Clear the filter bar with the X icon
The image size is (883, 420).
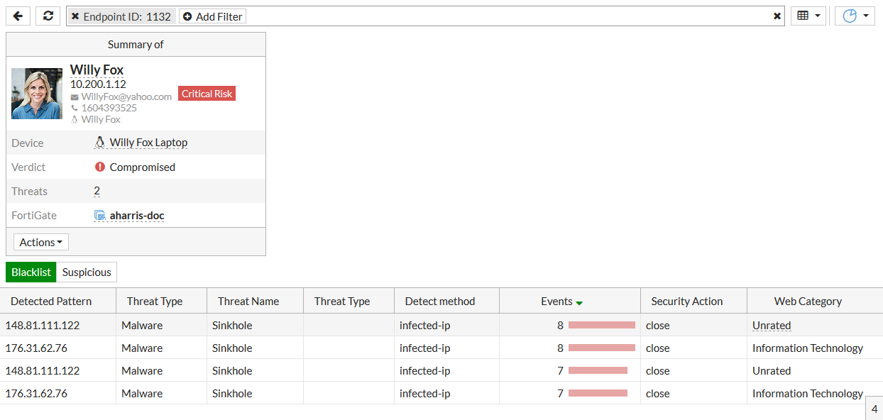[x=777, y=16]
